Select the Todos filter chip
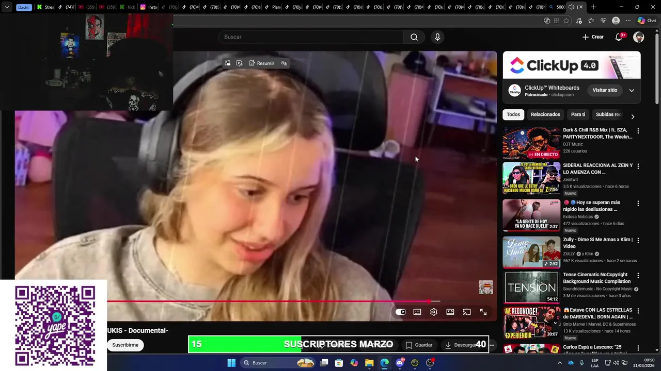The height and width of the screenshot is (371, 661). [x=513, y=114]
